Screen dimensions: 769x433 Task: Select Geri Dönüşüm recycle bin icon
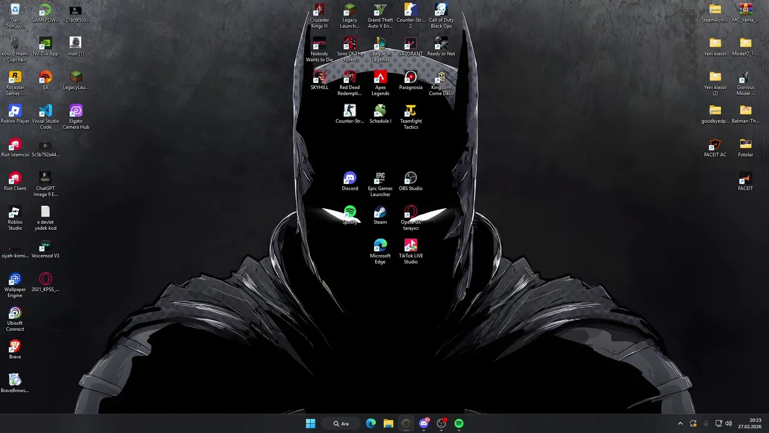click(x=15, y=16)
